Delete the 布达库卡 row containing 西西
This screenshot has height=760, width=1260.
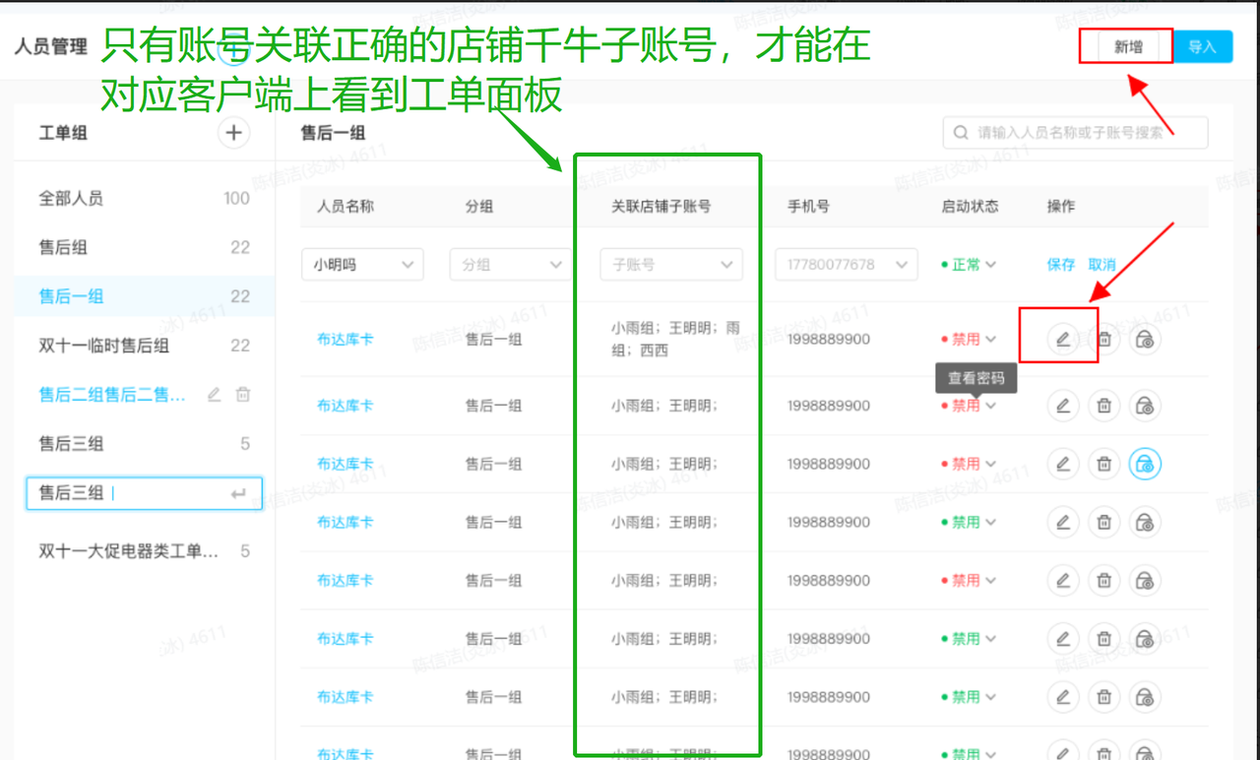(x=1104, y=340)
